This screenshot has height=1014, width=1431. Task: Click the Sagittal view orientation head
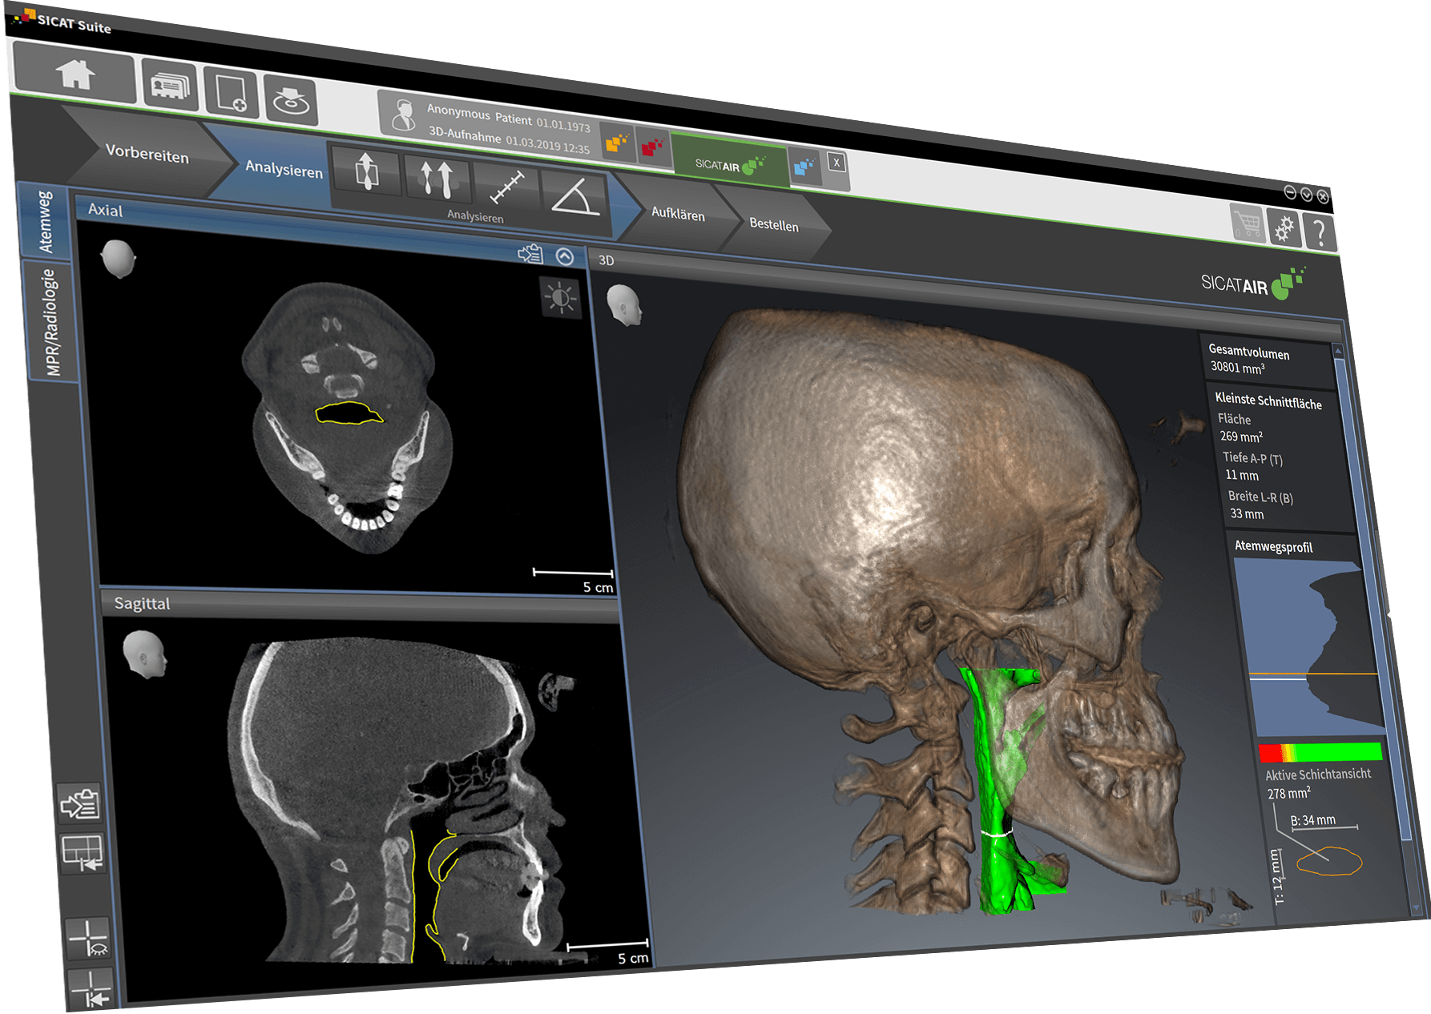click(145, 654)
